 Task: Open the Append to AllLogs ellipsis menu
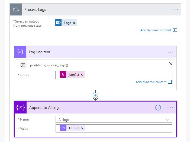tap(170, 108)
